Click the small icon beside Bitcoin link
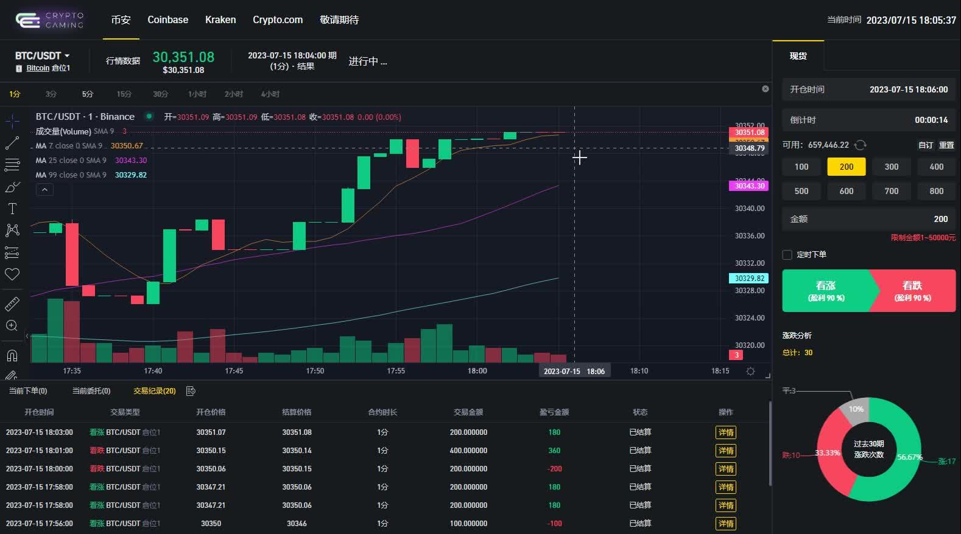Screen dimensions: 961x534 point(19,69)
